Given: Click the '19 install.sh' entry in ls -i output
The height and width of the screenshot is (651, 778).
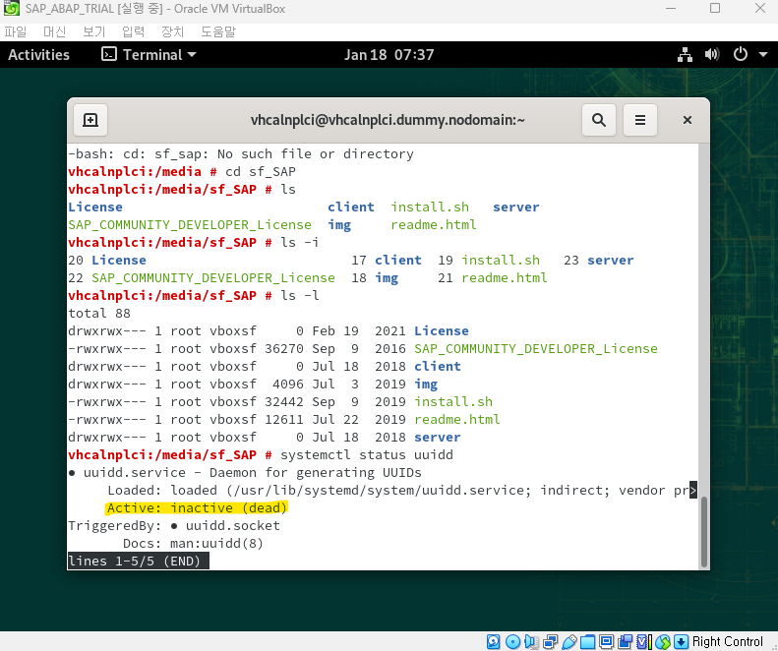Looking at the screenshot, I should point(489,261).
